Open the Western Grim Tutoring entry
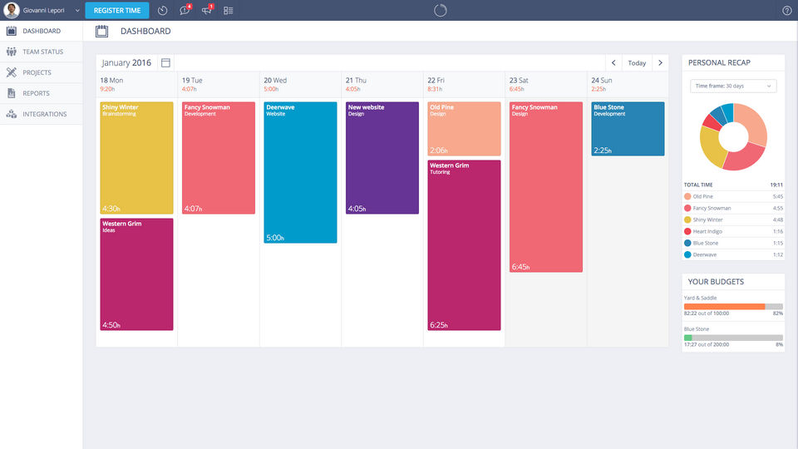Viewport: 798px width, 449px height. click(464, 245)
